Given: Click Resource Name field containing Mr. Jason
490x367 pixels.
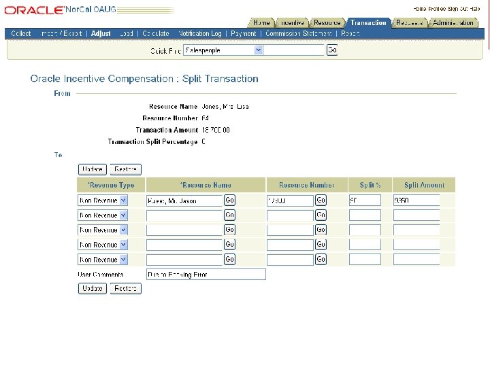Looking at the screenshot, I should tap(184, 200).
